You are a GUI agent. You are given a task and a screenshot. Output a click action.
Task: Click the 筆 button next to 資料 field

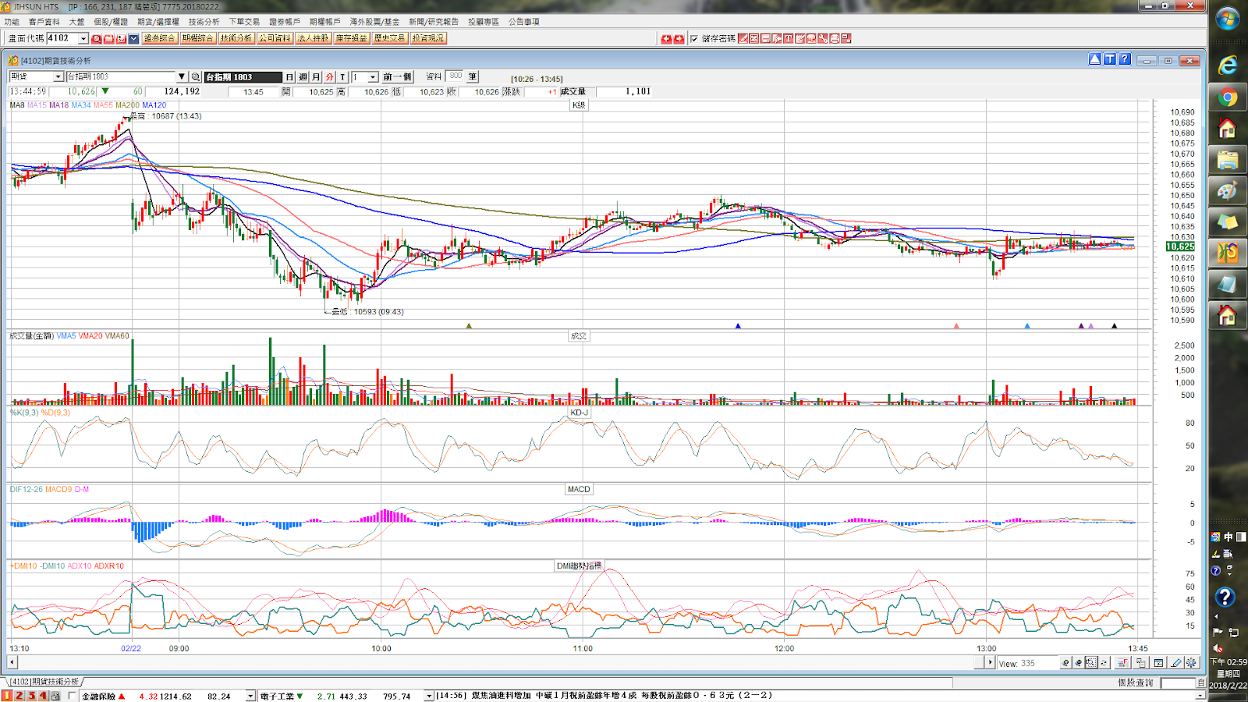click(473, 76)
